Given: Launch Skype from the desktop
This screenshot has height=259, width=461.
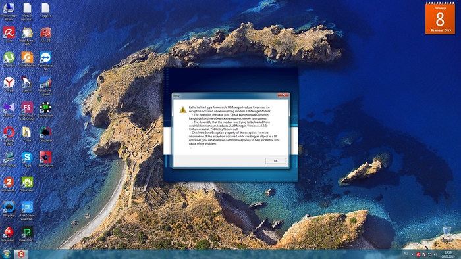Looking at the screenshot, I should point(27,159).
